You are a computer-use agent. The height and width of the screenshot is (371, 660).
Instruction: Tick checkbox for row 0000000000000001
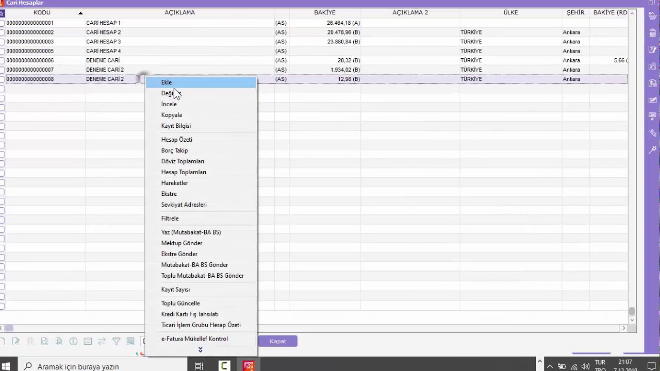coord(2,23)
